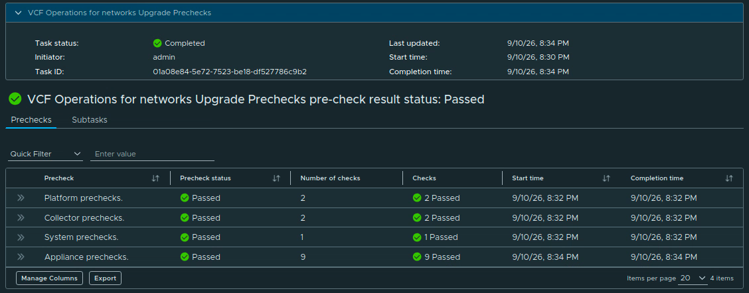The image size is (749, 293).
Task: Click the Precheck status column header
Action: coord(205,178)
